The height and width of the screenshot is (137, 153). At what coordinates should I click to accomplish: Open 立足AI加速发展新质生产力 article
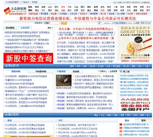94,76
